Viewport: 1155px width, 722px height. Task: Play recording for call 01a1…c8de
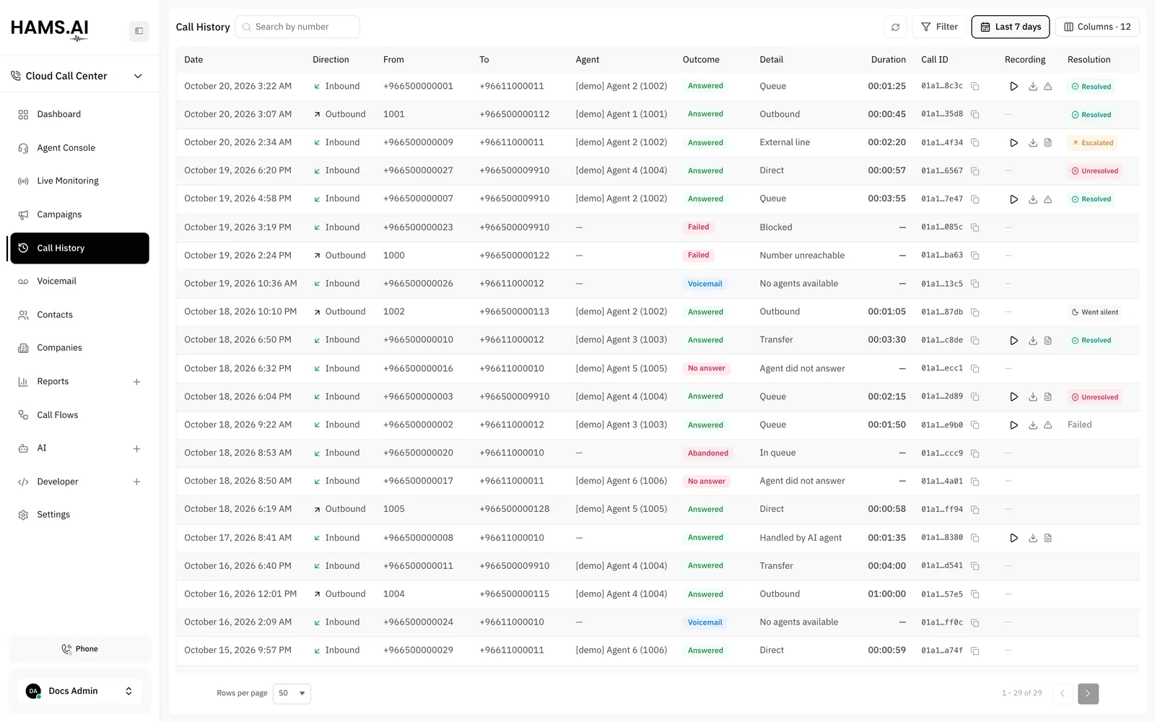pyautogui.click(x=1014, y=341)
